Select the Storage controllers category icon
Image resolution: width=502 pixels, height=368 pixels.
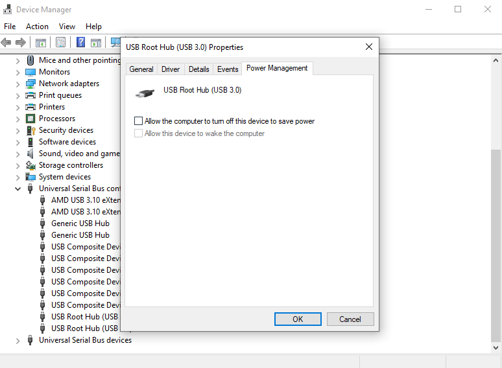(30, 165)
